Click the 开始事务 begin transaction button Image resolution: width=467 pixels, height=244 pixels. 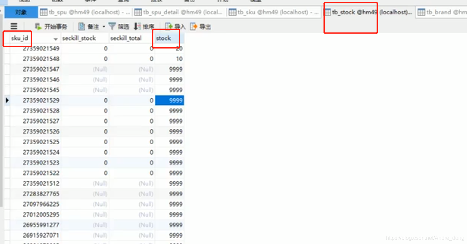pos(51,27)
